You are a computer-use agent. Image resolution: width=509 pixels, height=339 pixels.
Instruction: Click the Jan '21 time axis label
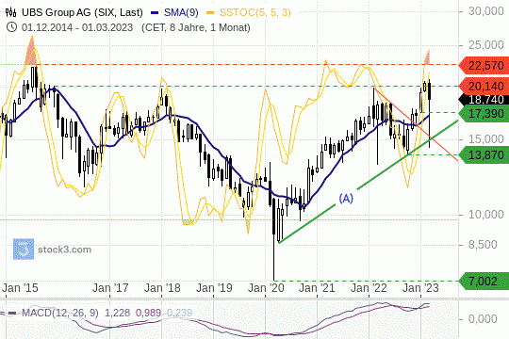(317, 288)
